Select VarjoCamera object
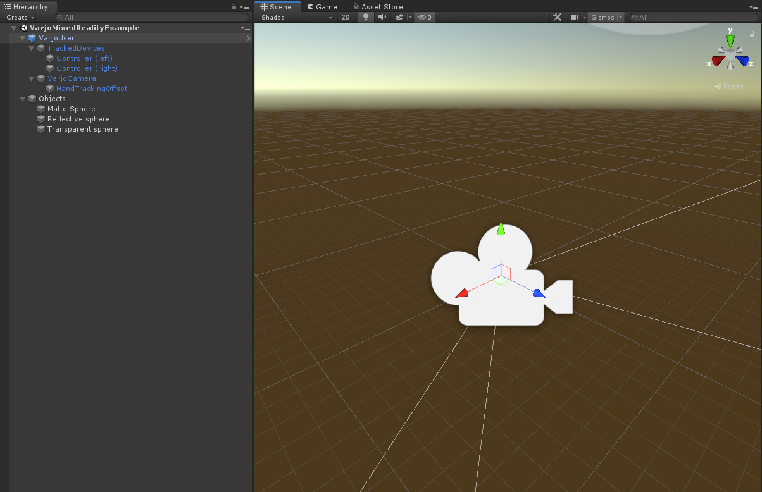This screenshot has height=492, width=762. pos(72,78)
